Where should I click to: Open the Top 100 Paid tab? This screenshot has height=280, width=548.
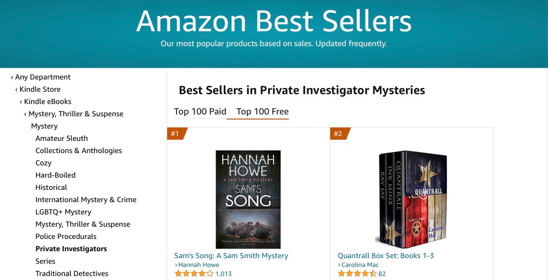pyautogui.click(x=200, y=111)
